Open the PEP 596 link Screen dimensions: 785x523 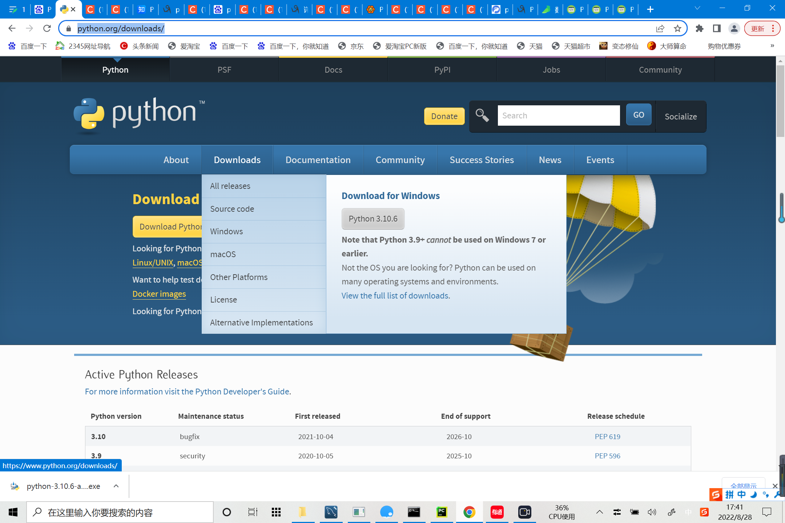click(x=607, y=456)
